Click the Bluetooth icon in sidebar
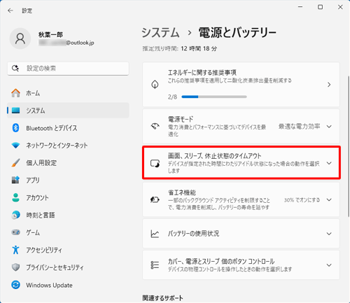 (15, 128)
